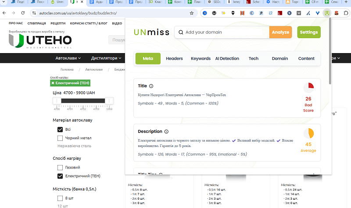Click the red S SEO extension icon

[x=336, y=13]
